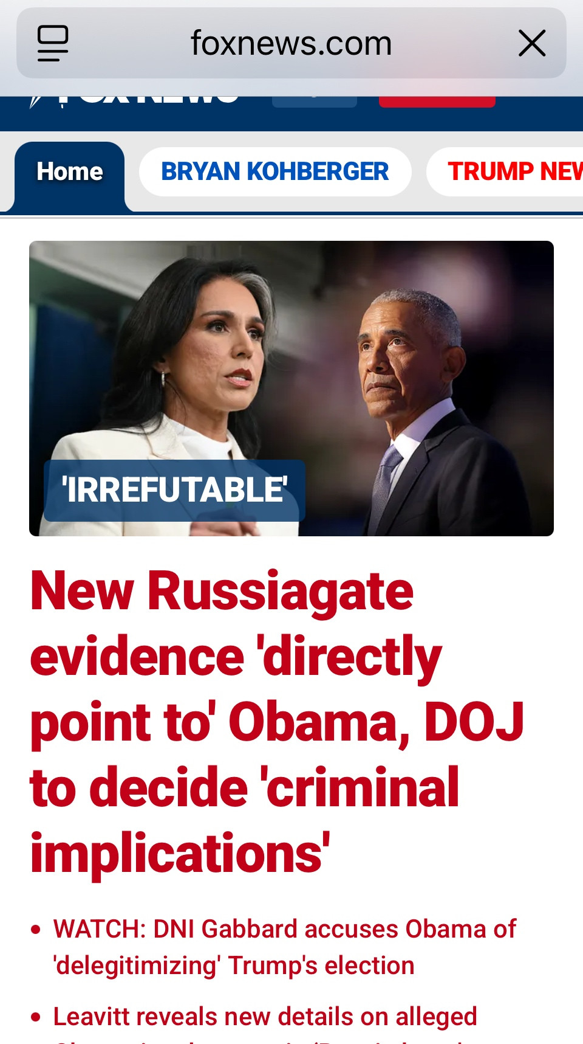Open the BRYAN KOHBERGER topic tab
The height and width of the screenshot is (1044, 583).
click(x=275, y=171)
